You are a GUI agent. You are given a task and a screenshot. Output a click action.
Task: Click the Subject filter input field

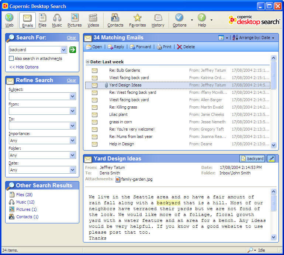point(39,96)
